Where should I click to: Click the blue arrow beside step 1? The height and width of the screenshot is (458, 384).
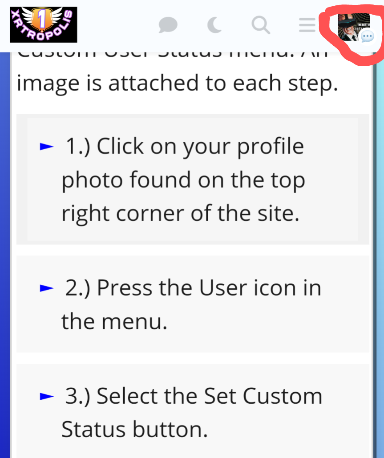pos(47,146)
